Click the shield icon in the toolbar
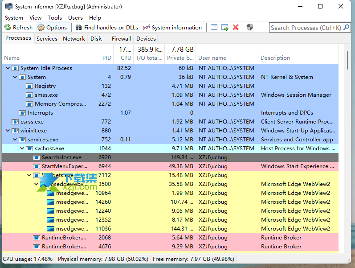This screenshot has height=268, width=355. [250, 27]
